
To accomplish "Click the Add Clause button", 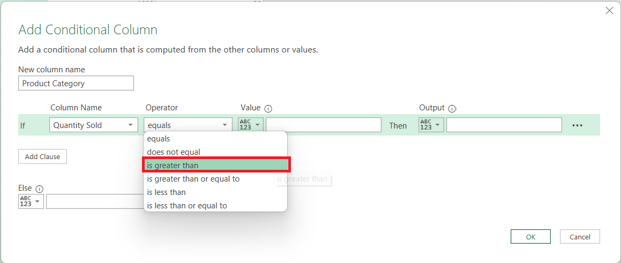I will click(x=42, y=156).
